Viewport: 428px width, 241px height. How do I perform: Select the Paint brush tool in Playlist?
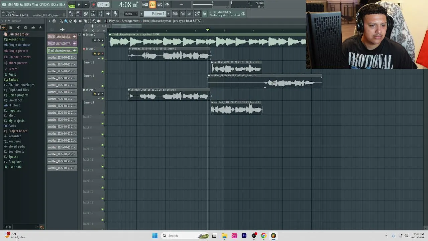(x=66, y=21)
